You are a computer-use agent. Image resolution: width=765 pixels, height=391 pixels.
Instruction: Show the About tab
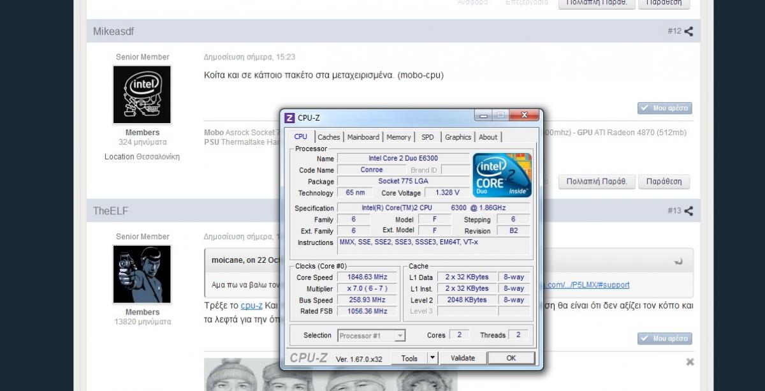(x=488, y=137)
